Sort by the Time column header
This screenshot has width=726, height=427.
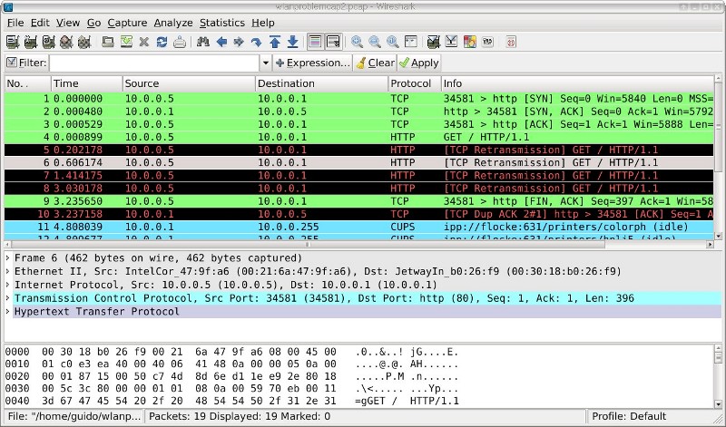pos(86,83)
